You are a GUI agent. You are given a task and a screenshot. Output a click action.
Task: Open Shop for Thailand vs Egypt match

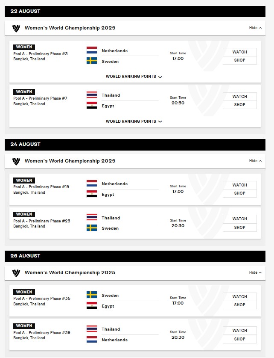click(239, 105)
